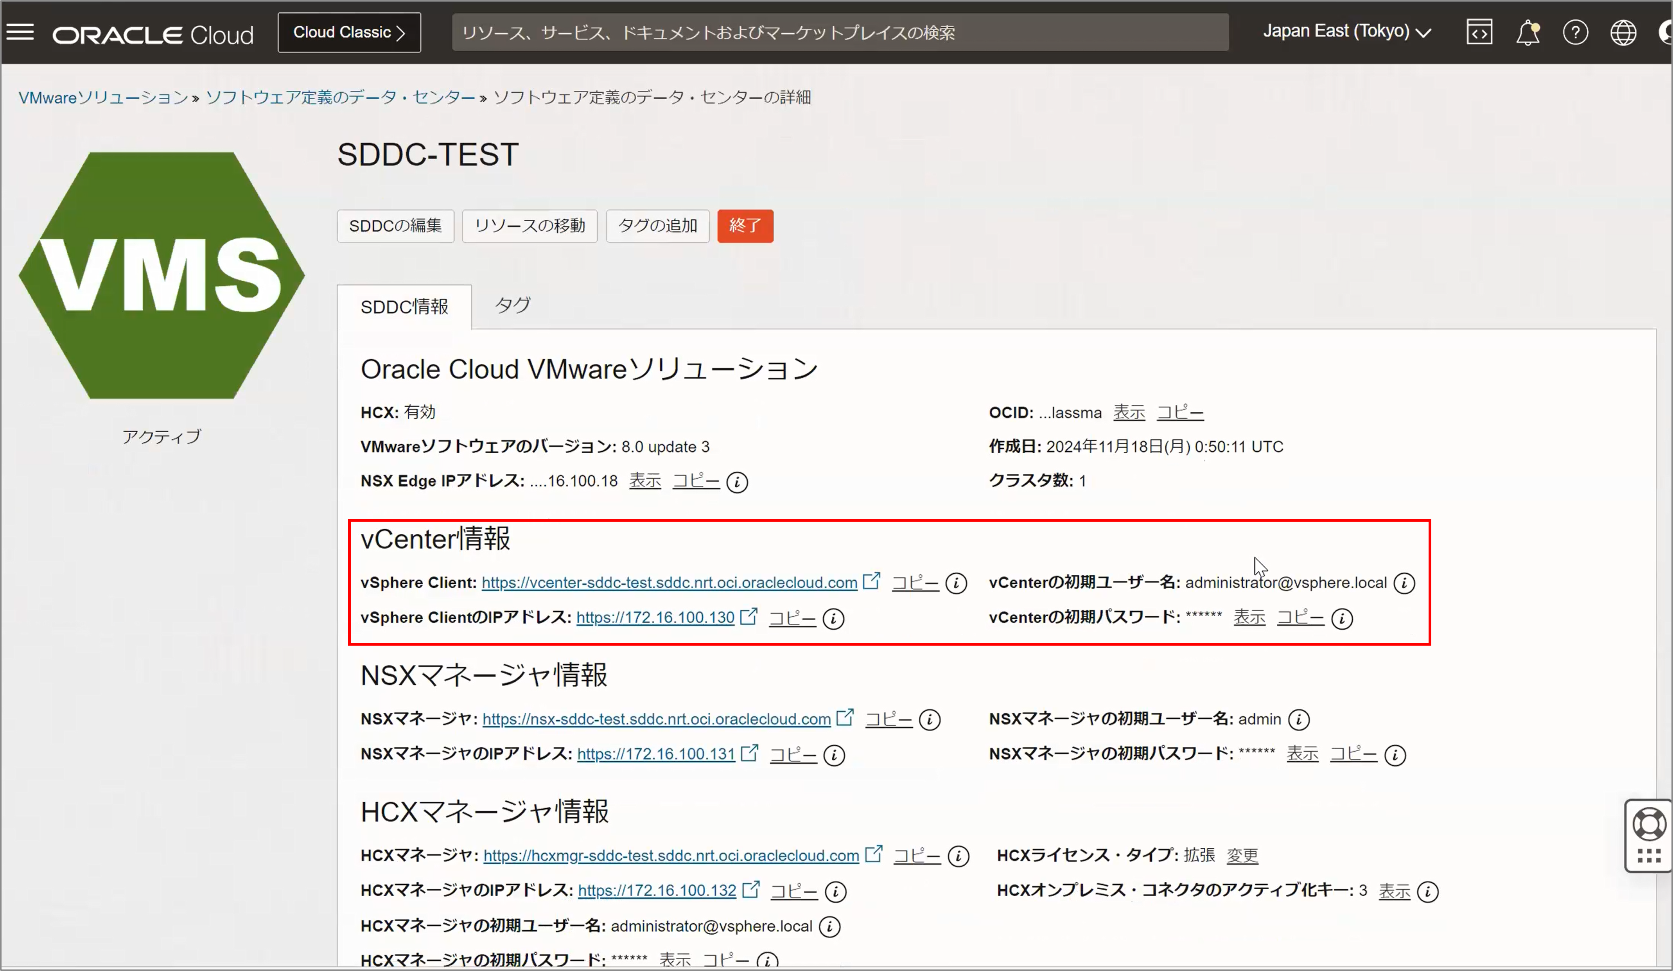The image size is (1673, 971).
Task: Open the language globe menu
Action: coord(1623,32)
